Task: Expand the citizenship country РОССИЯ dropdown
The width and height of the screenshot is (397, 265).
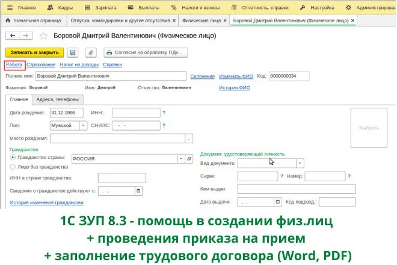Action: point(181,159)
